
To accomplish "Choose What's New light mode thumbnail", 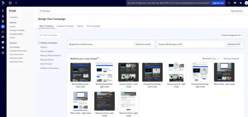I will coord(81,101).
